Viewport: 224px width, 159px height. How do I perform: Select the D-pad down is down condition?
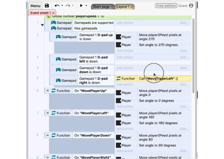click(x=96, y=70)
